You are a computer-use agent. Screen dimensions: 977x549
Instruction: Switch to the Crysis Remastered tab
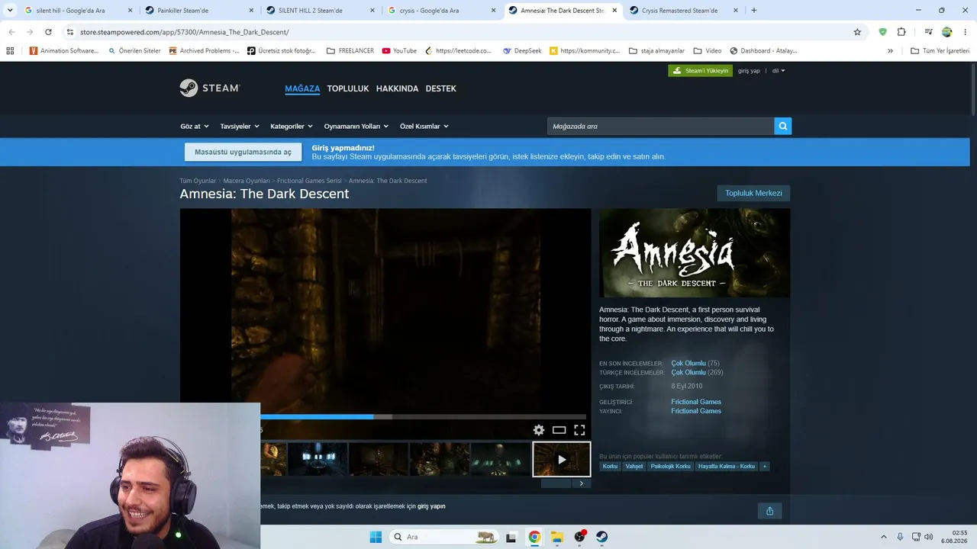pos(683,11)
